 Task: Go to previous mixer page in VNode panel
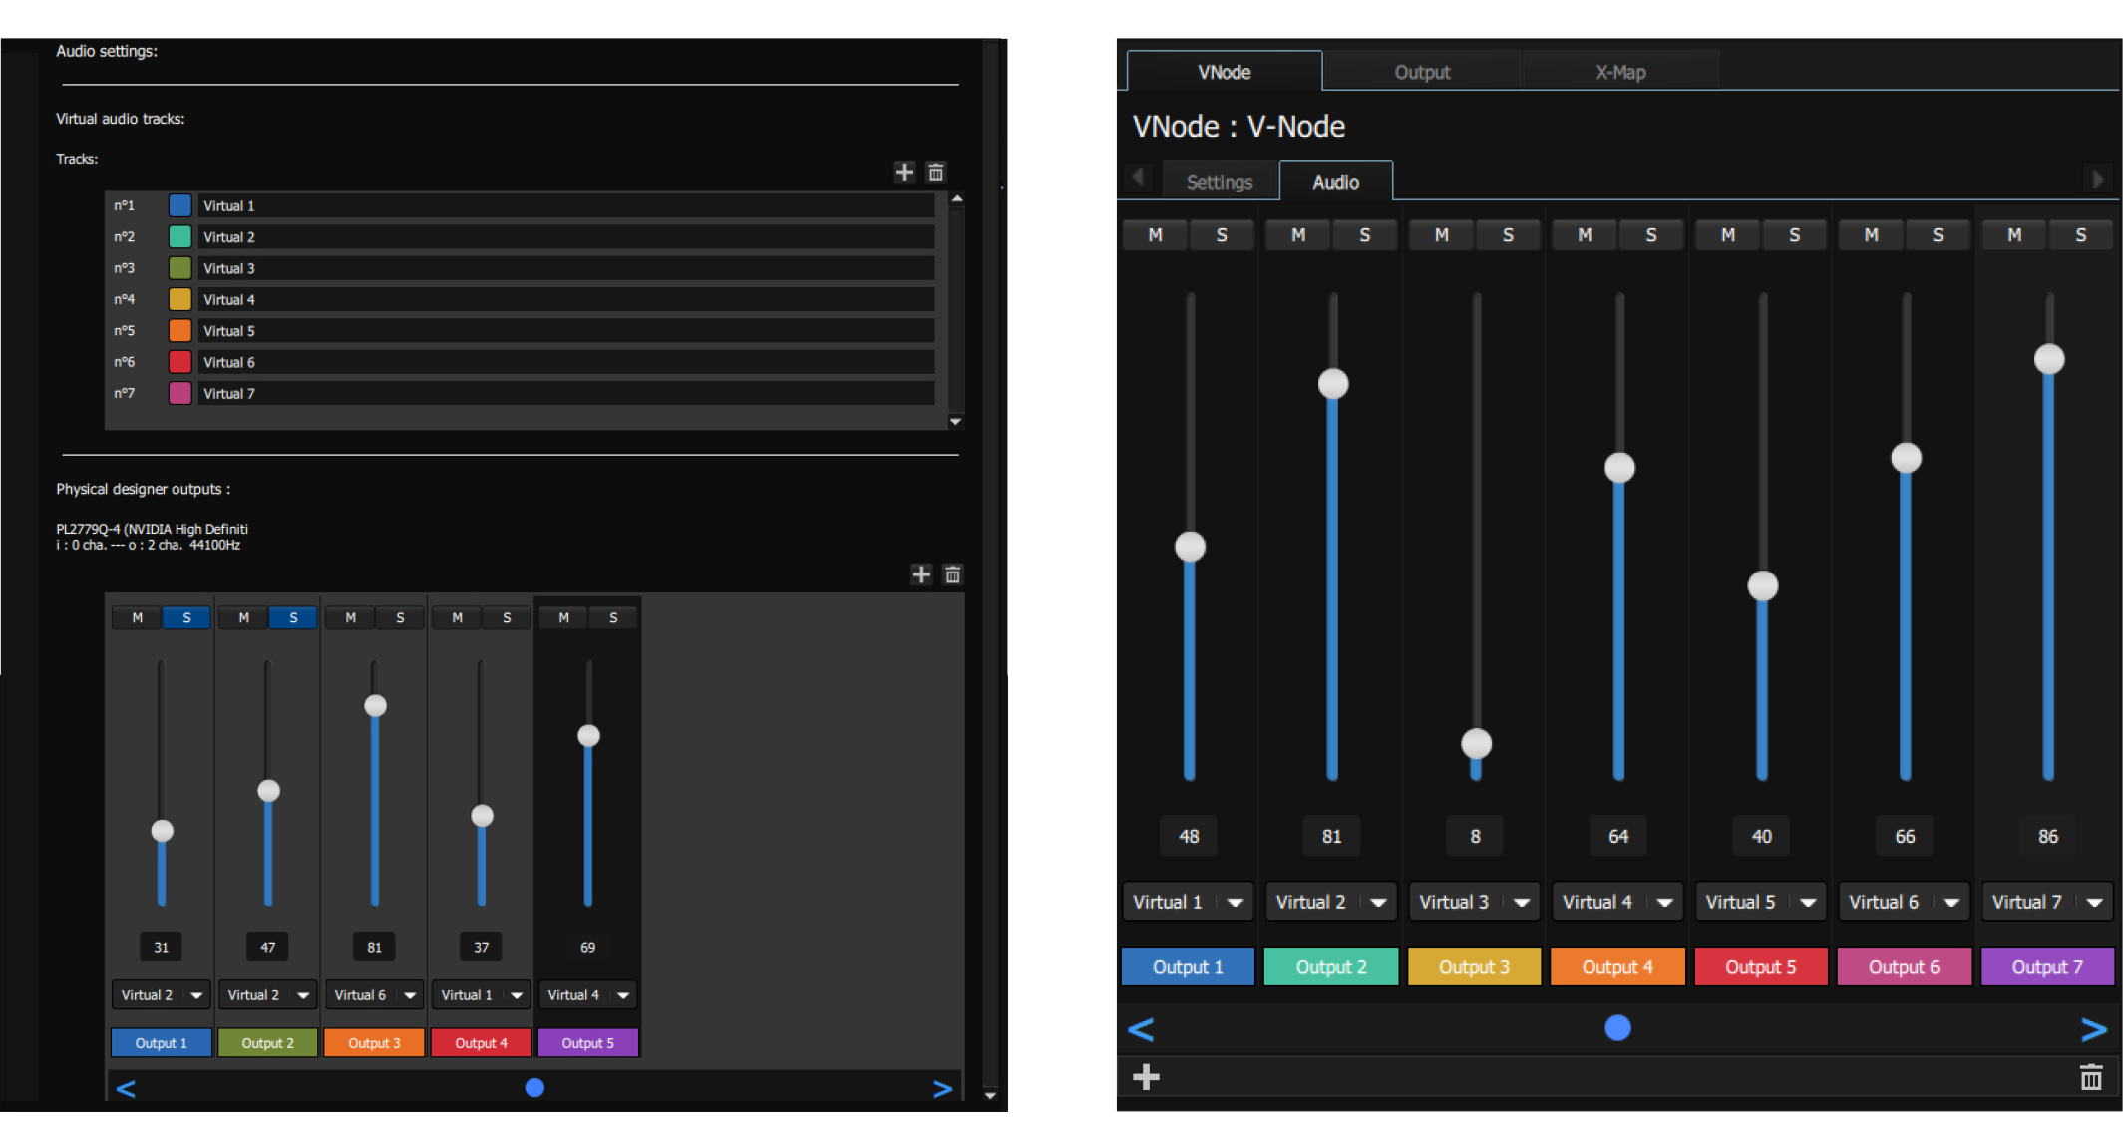coord(1141,1029)
